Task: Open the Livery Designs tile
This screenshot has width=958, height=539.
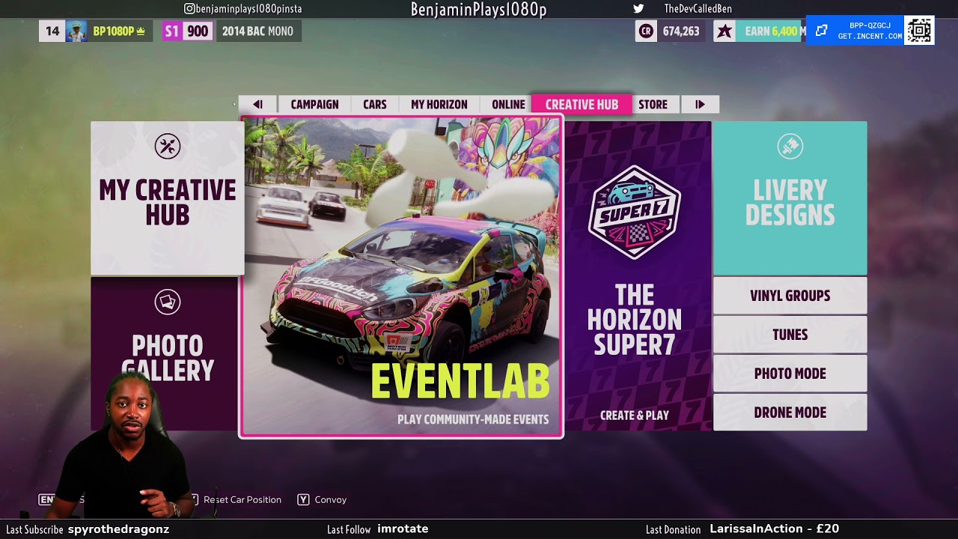Action: 790,198
